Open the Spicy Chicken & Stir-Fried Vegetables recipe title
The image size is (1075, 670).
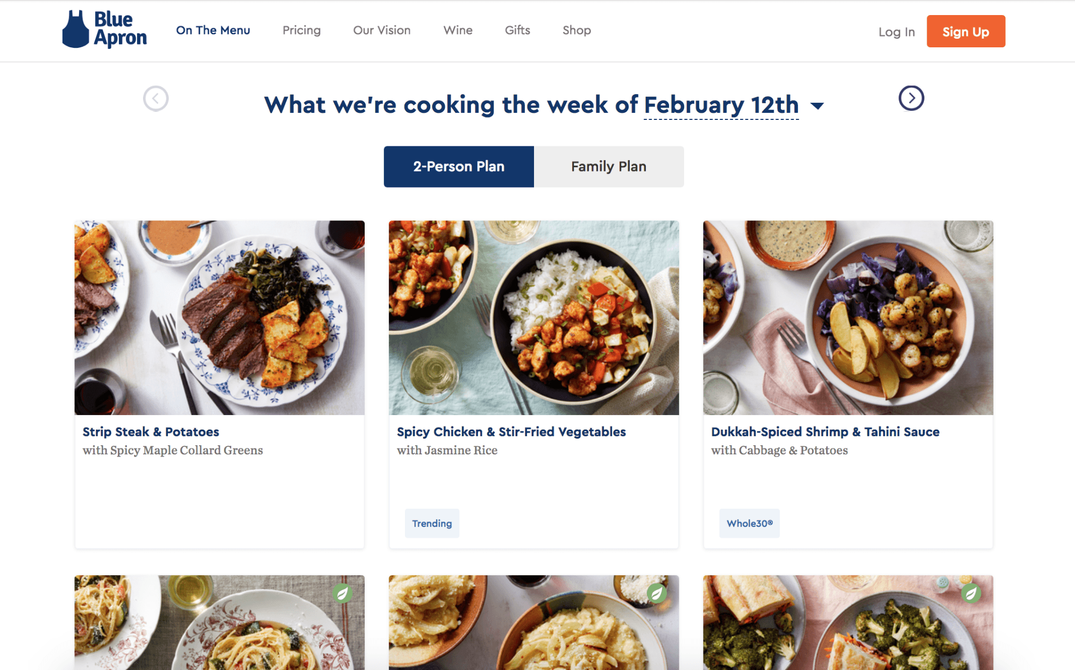click(511, 432)
